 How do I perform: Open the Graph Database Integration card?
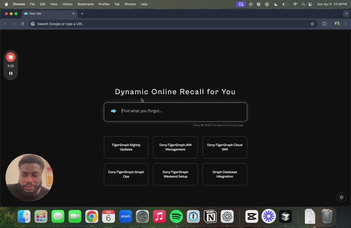225,174
